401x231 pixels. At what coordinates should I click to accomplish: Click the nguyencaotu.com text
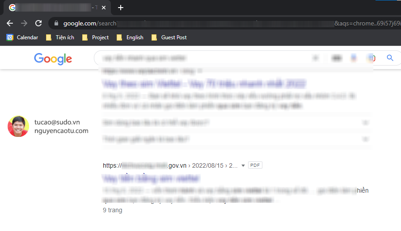[61, 131]
